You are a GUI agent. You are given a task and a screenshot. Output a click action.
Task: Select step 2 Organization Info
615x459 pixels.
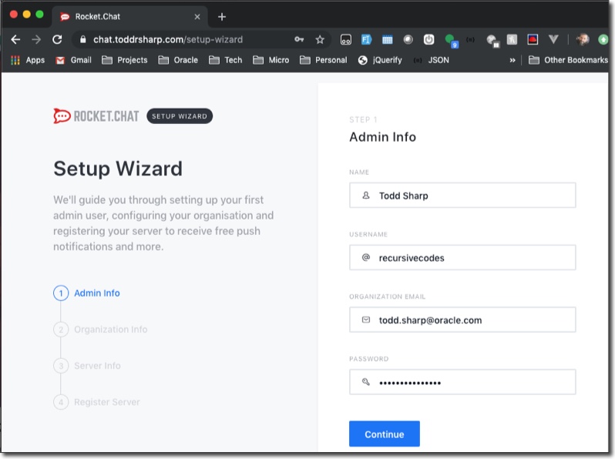coord(100,330)
